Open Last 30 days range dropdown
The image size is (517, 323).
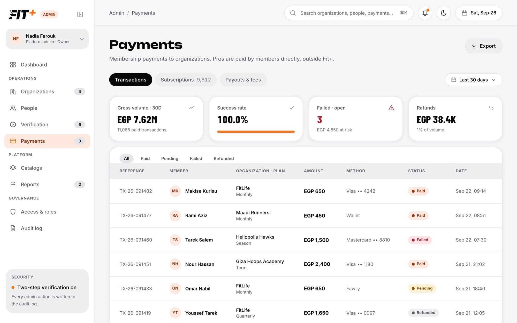click(x=473, y=80)
